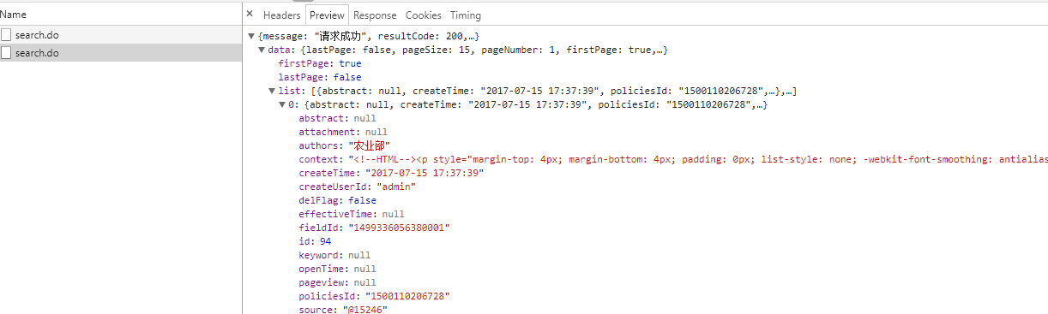Image resolution: width=1048 pixels, height=314 pixels.
Task: Switch to the Response tab
Action: (x=376, y=15)
